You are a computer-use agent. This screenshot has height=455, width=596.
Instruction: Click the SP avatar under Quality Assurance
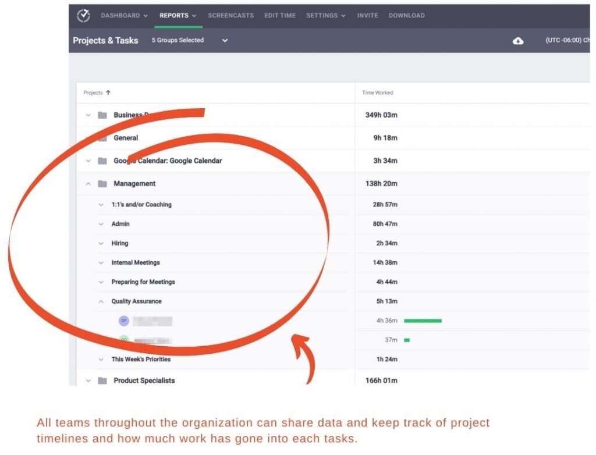[124, 321]
